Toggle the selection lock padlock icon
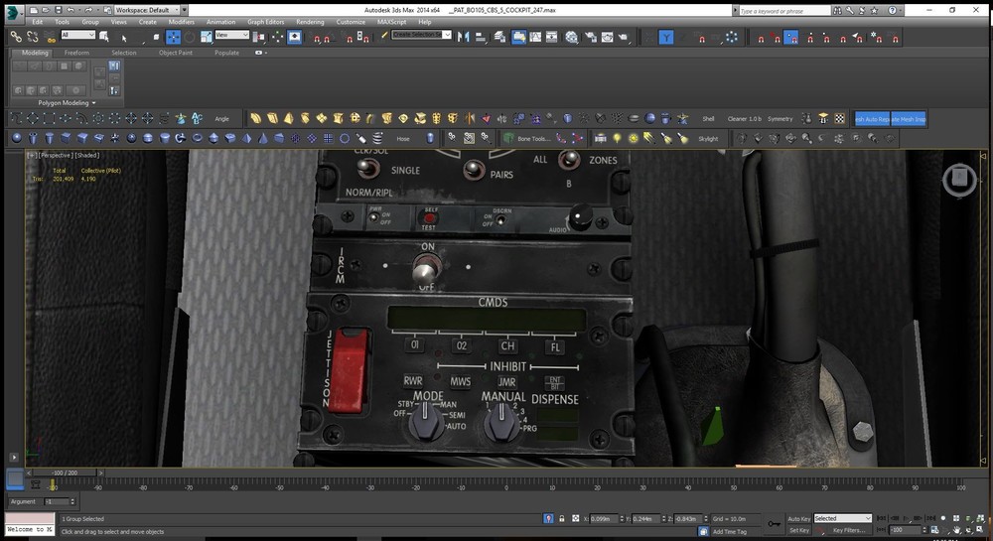 pyautogui.click(x=563, y=518)
